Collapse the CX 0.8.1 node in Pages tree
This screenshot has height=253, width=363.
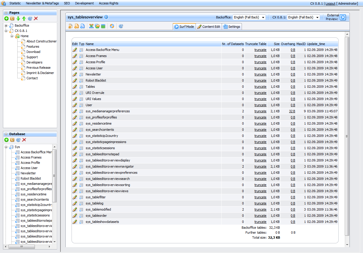(6, 31)
